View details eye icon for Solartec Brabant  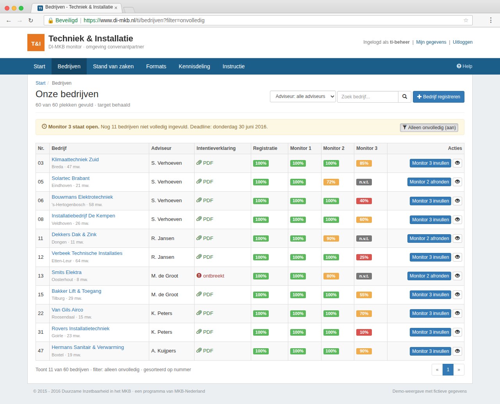(x=457, y=182)
